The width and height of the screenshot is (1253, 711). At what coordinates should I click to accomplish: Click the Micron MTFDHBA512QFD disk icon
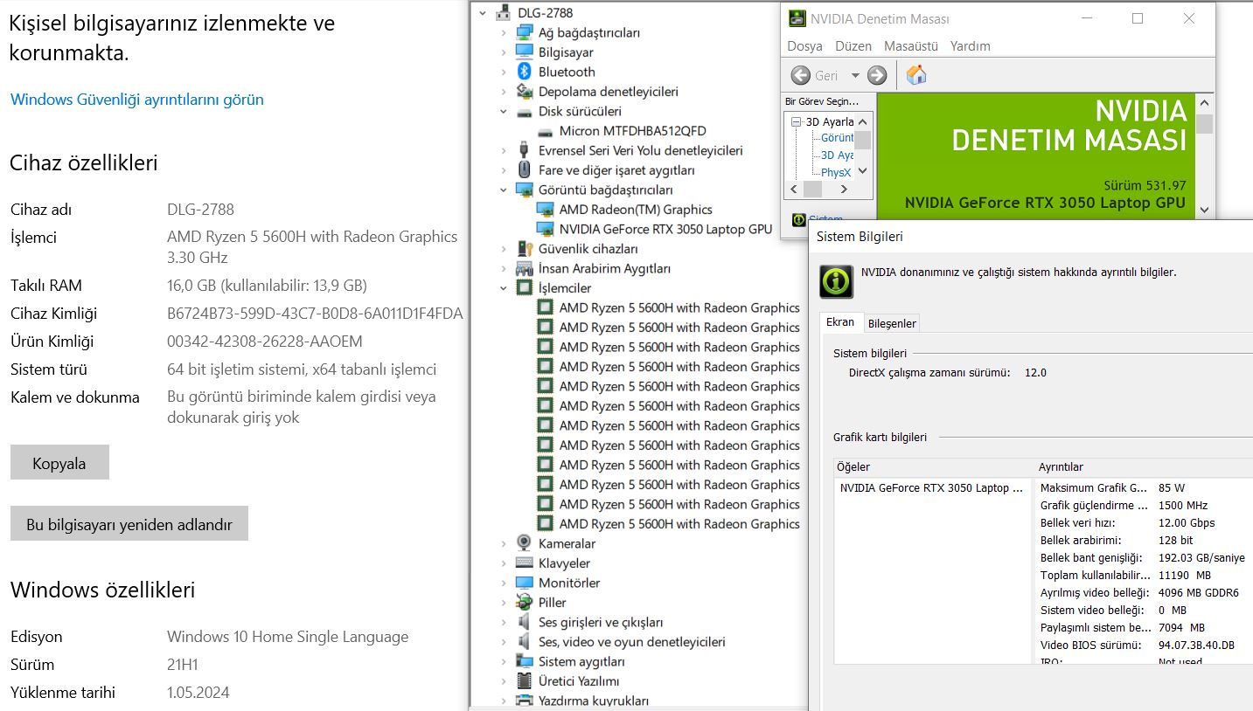coord(545,131)
